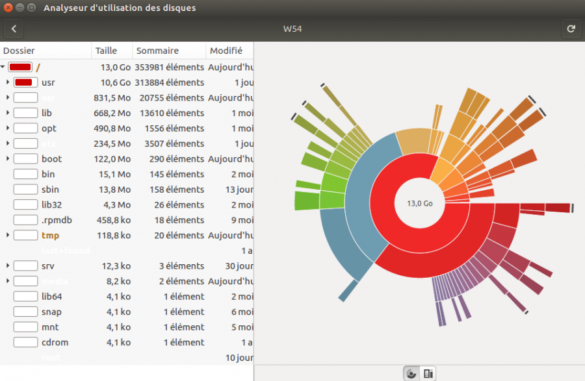Click the "353981 éléments" summary cell
The image size is (585, 381).
(x=170, y=67)
